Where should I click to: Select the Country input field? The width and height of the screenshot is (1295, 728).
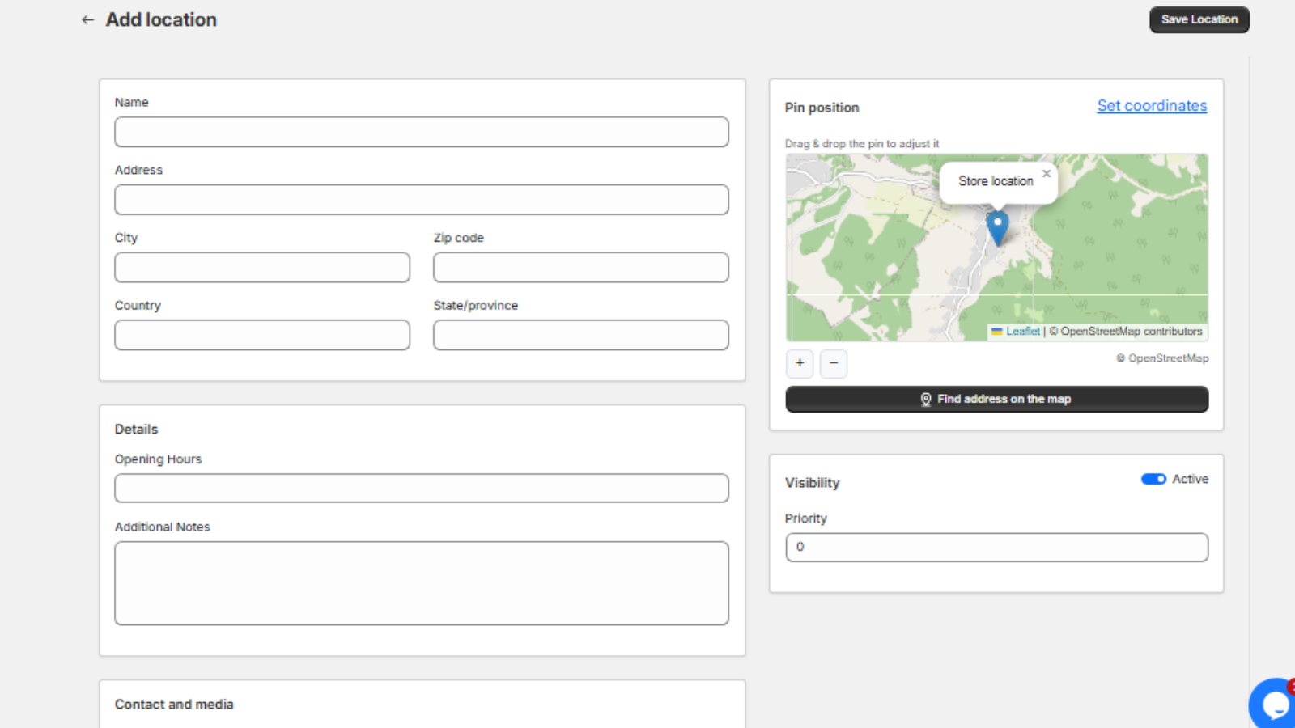click(x=262, y=335)
